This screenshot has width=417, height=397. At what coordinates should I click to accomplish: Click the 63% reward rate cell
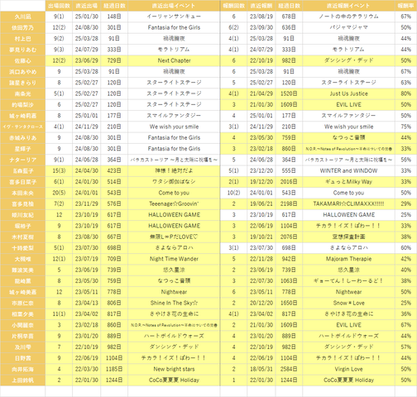point(405,83)
